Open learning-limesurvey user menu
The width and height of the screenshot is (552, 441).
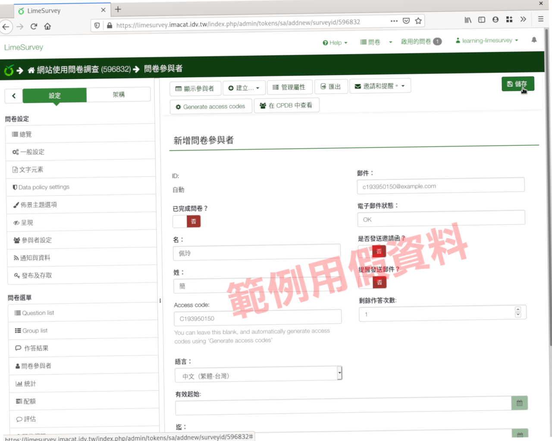tap(487, 40)
